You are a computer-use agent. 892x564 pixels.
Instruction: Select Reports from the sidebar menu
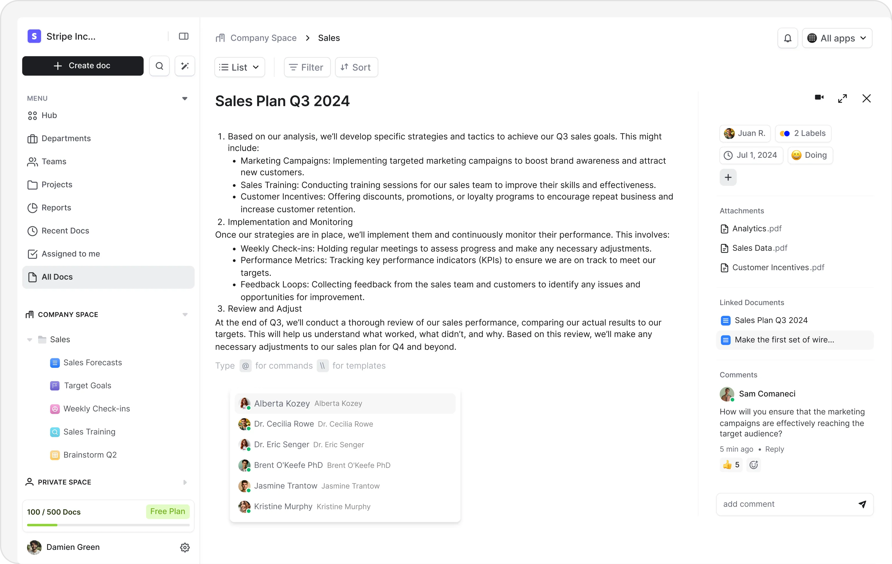[x=56, y=208]
